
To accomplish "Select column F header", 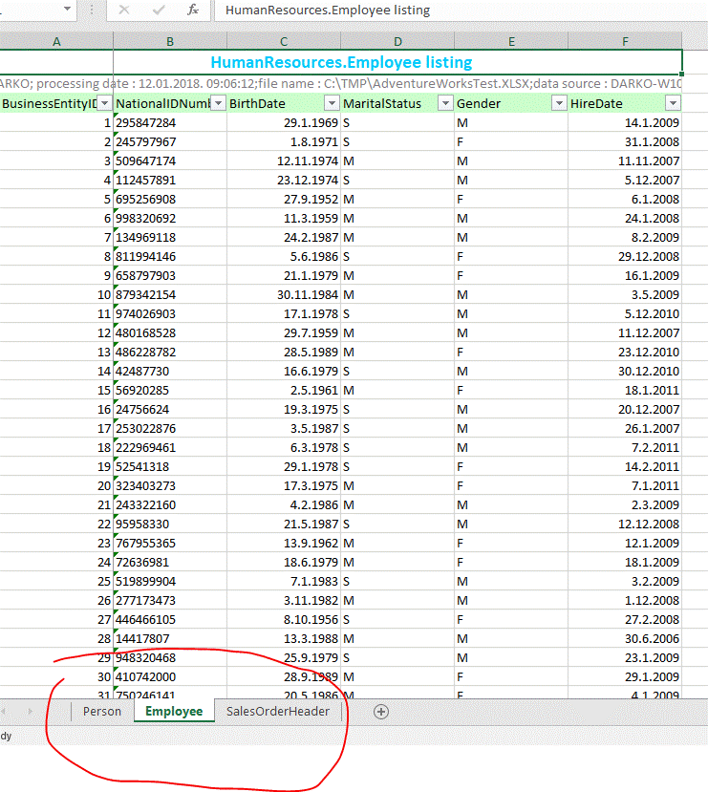I will (625, 40).
